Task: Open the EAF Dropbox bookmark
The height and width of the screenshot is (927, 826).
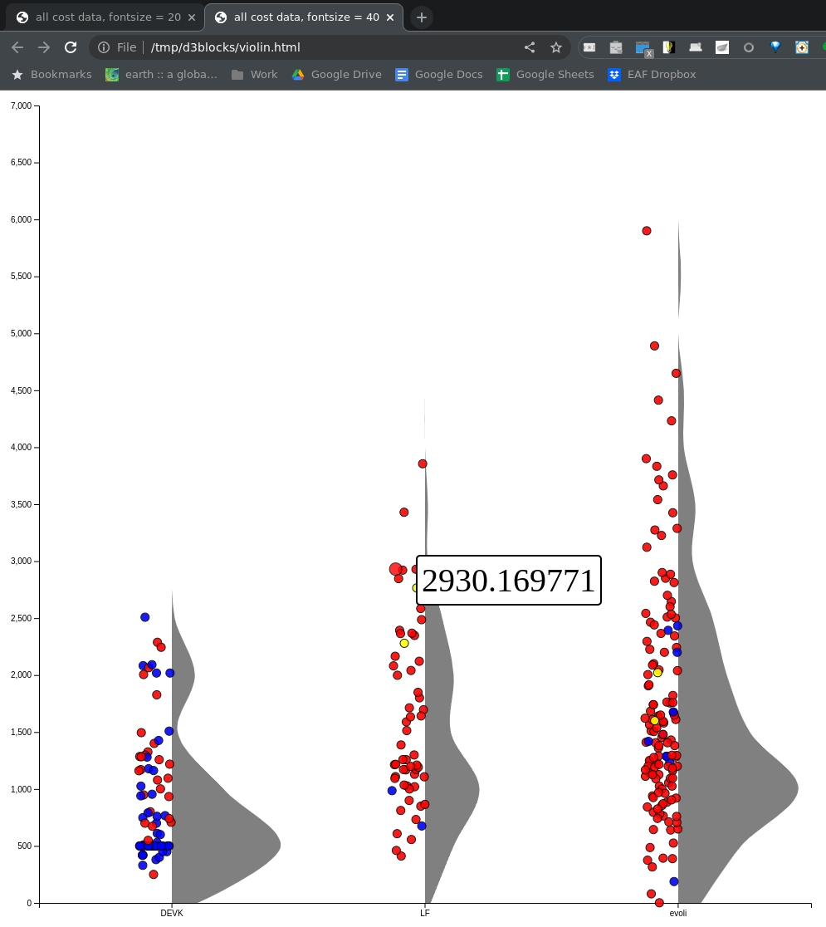Action: [x=652, y=75]
